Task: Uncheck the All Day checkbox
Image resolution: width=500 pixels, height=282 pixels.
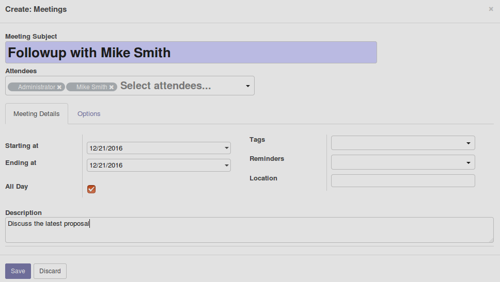Action: point(91,189)
